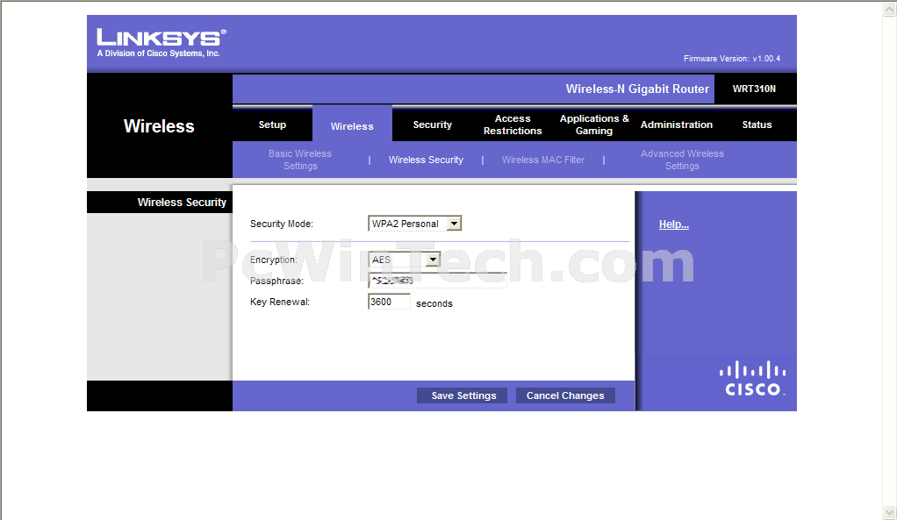This screenshot has height=520, width=897.
Task: Click the Key Renewal seconds field
Action: point(389,302)
